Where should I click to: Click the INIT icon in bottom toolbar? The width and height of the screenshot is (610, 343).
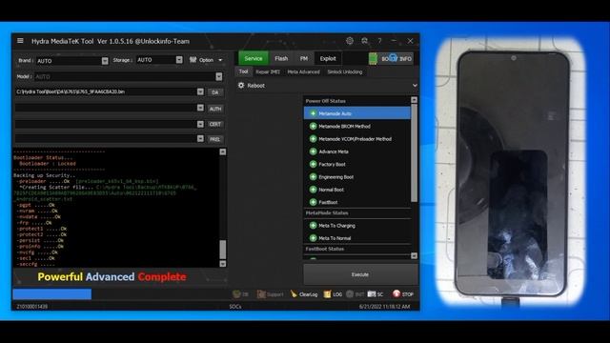[x=350, y=294]
